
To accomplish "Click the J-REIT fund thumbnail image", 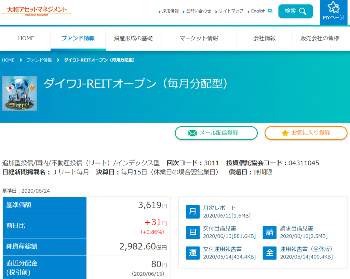I will coord(19,93).
